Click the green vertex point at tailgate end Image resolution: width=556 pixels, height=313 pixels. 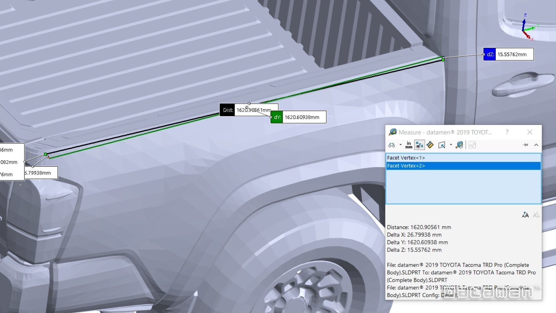(x=45, y=154)
